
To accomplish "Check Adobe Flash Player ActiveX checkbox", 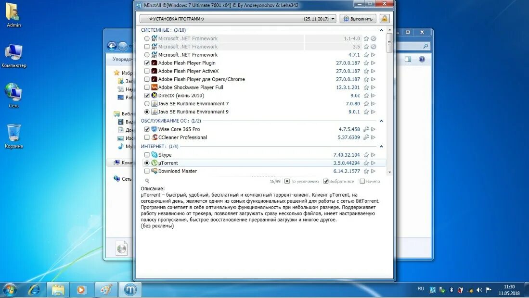I will click(x=147, y=71).
